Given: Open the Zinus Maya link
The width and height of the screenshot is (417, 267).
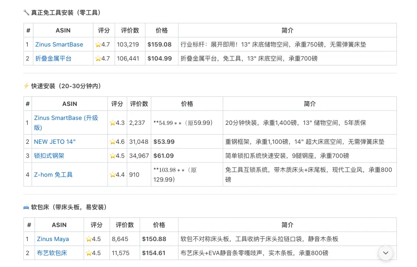Looking at the screenshot, I should click(53, 239).
